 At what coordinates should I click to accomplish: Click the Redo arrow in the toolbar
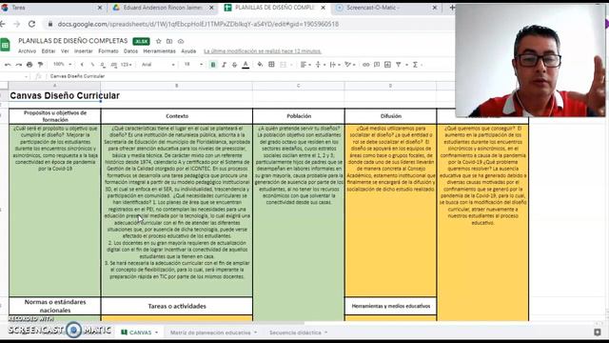(x=19, y=65)
